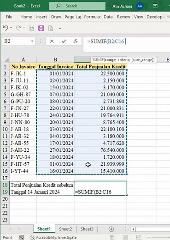
Task: Select invoice cell I-YT-44
Action: click(x=23, y=171)
